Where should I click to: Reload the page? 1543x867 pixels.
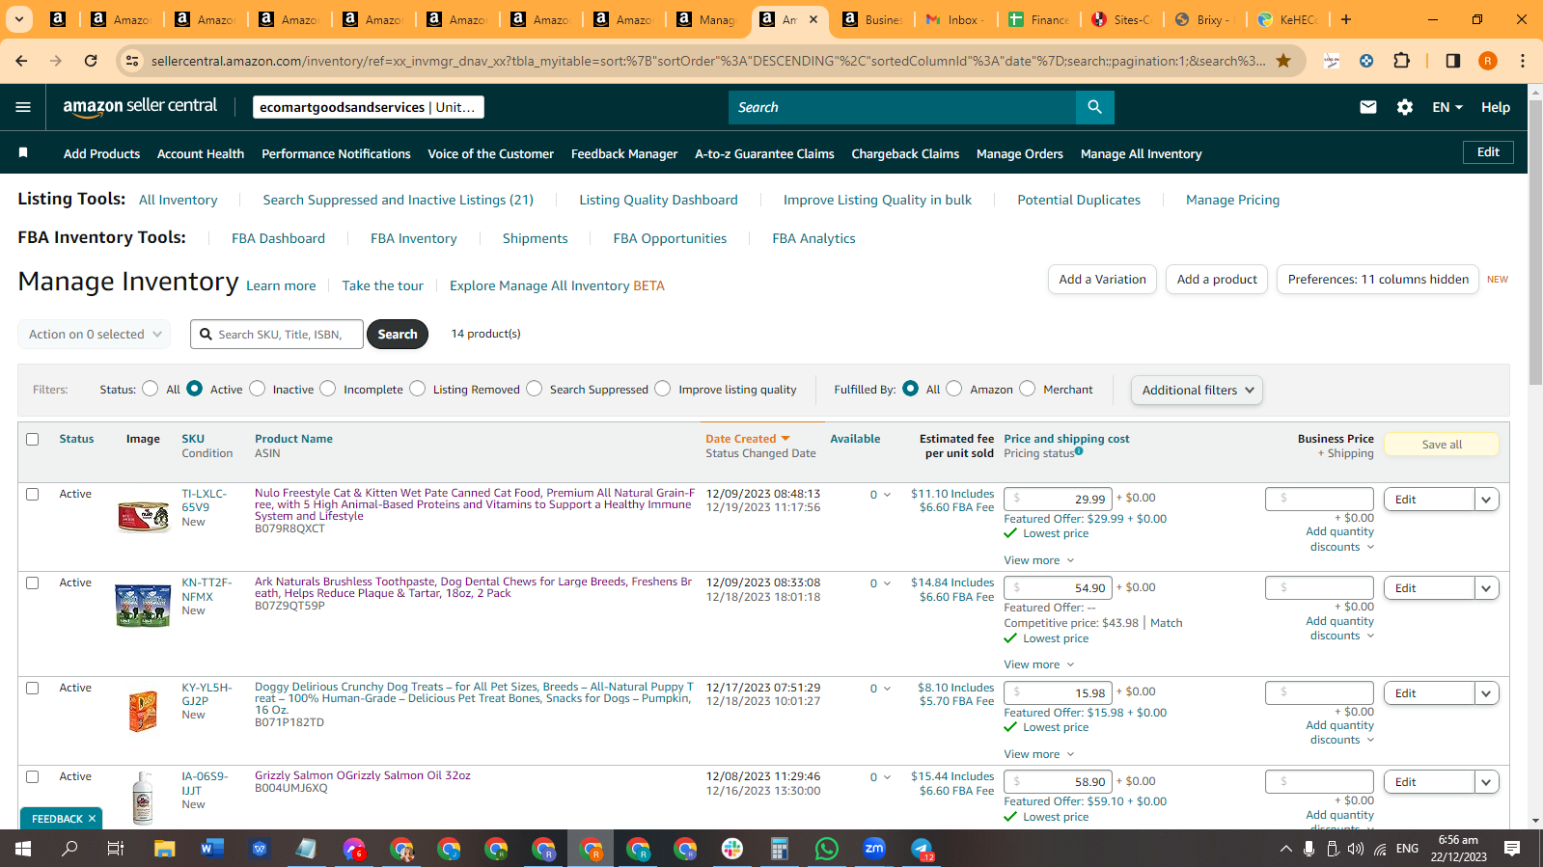[91, 61]
